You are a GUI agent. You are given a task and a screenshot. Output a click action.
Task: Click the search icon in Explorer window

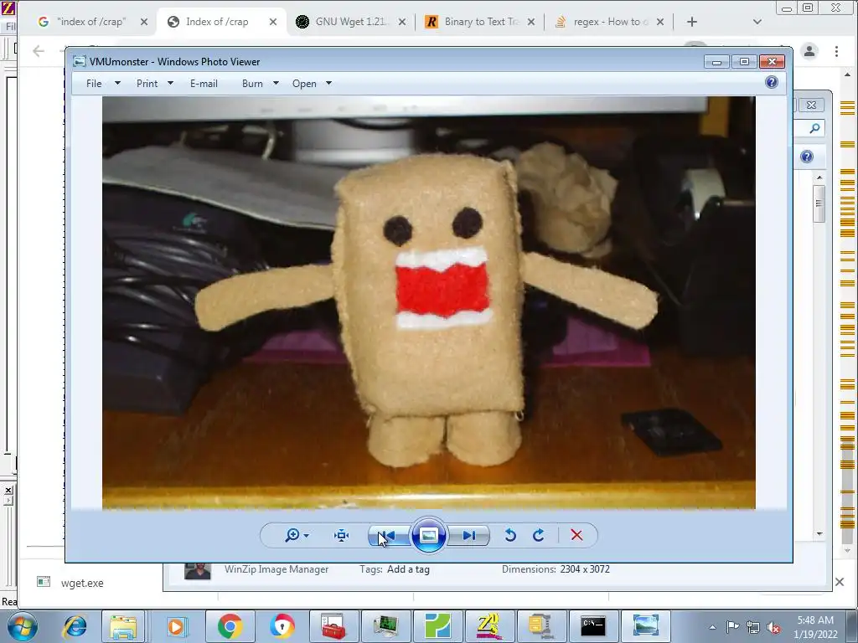point(814,128)
